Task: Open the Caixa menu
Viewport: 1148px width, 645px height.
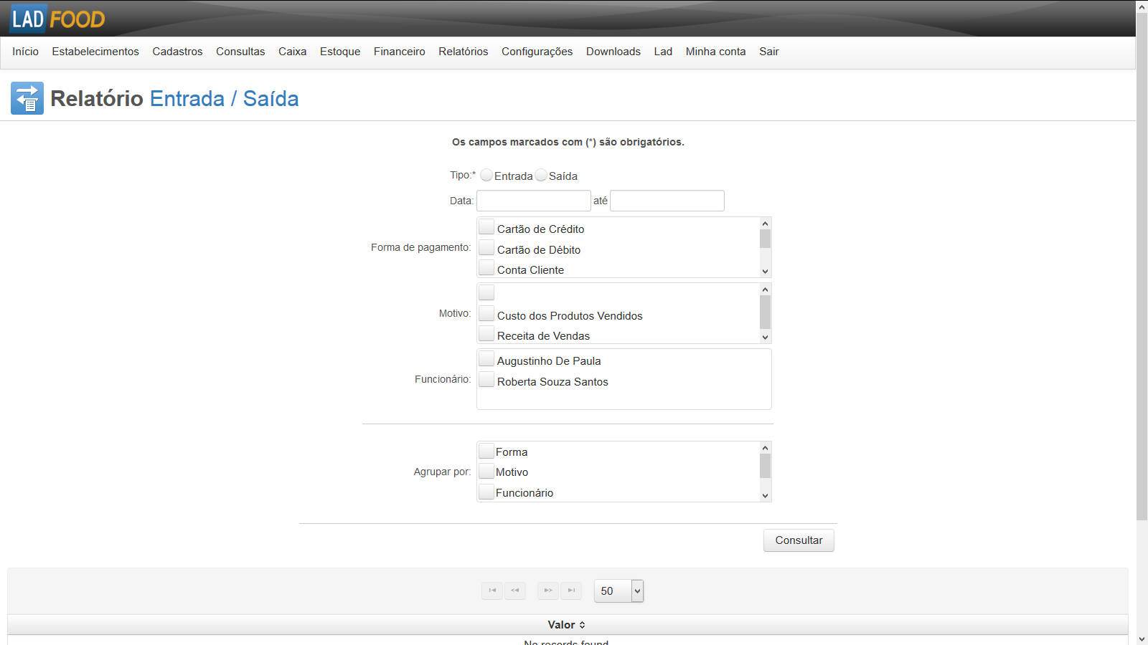Action: click(x=292, y=52)
